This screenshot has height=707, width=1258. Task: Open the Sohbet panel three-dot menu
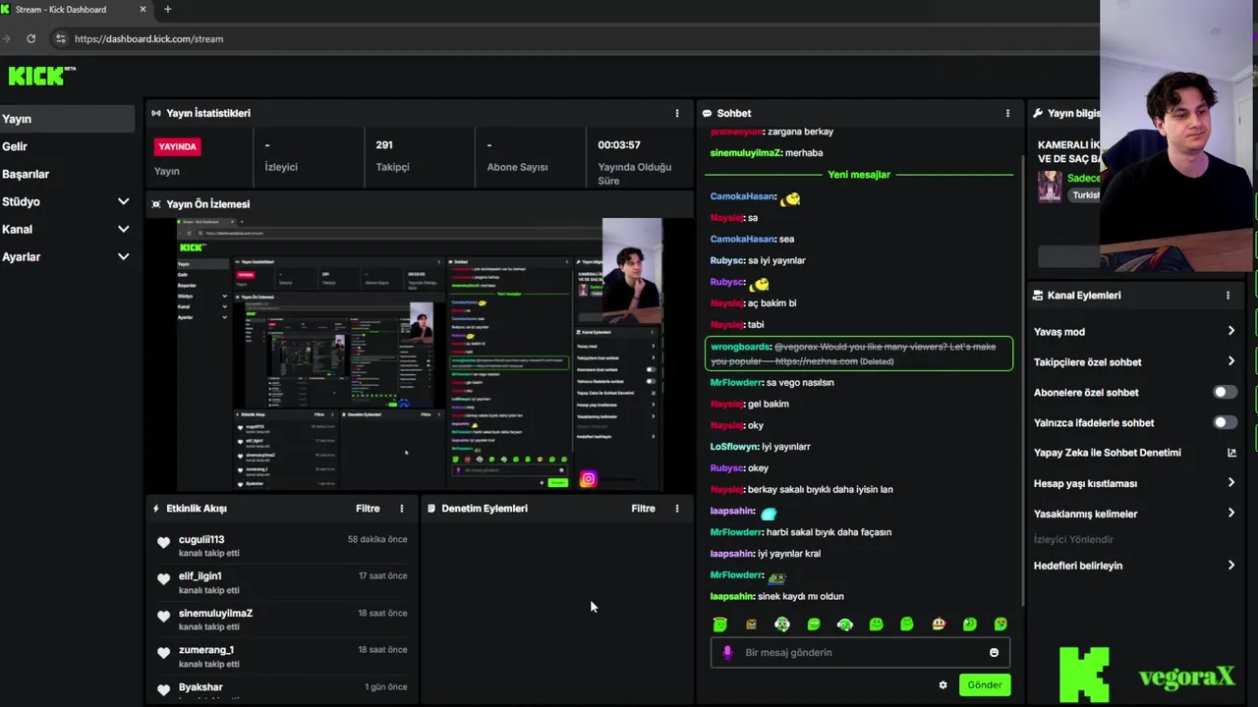(1007, 113)
